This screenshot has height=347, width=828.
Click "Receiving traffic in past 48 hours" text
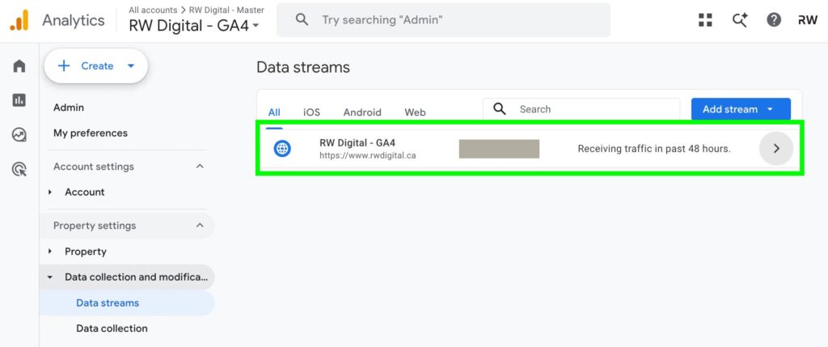point(654,149)
